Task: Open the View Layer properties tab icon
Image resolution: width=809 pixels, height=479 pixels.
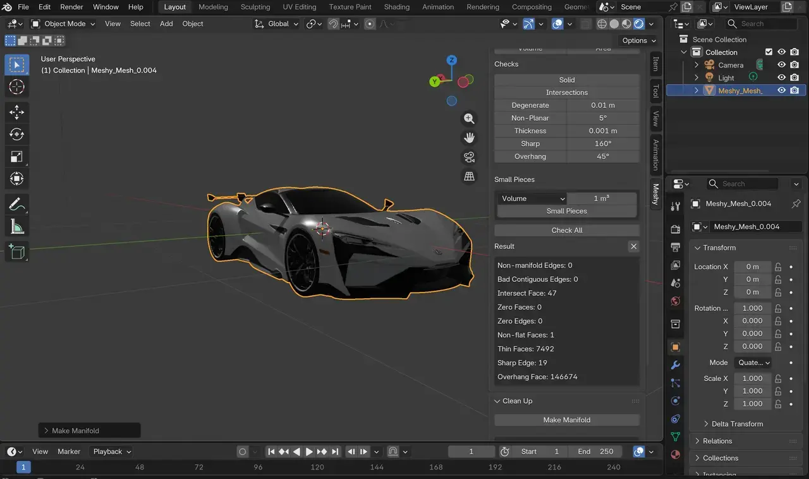Action: 675,265
